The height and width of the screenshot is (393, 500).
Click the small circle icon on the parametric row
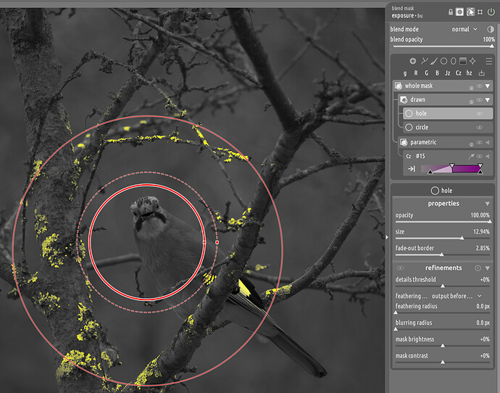tap(471, 144)
